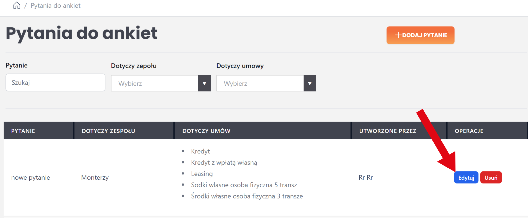This screenshot has width=528, height=218.
Task: Open the Dotyczy umowy dropdown
Action: 260,83
